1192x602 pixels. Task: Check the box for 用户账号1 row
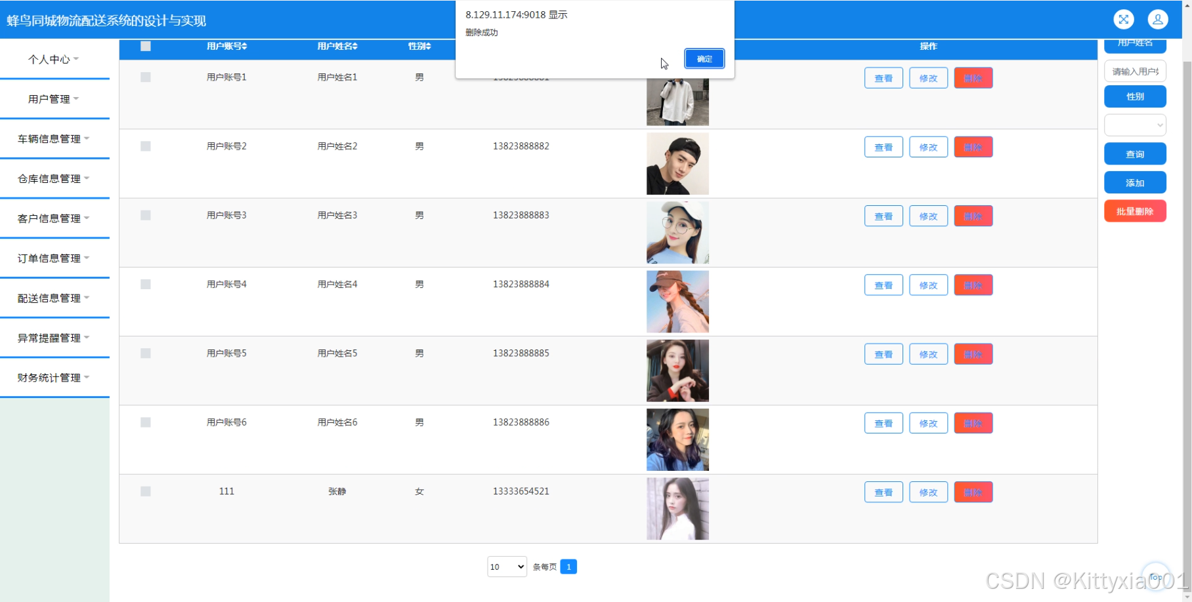pyautogui.click(x=146, y=77)
